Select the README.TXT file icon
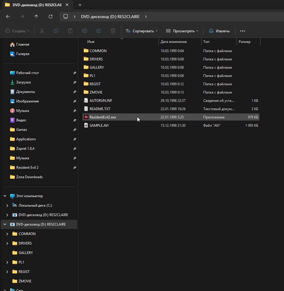 pos(86,109)
